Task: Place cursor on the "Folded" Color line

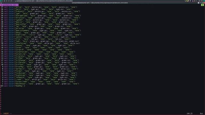Action: point(38,71)
